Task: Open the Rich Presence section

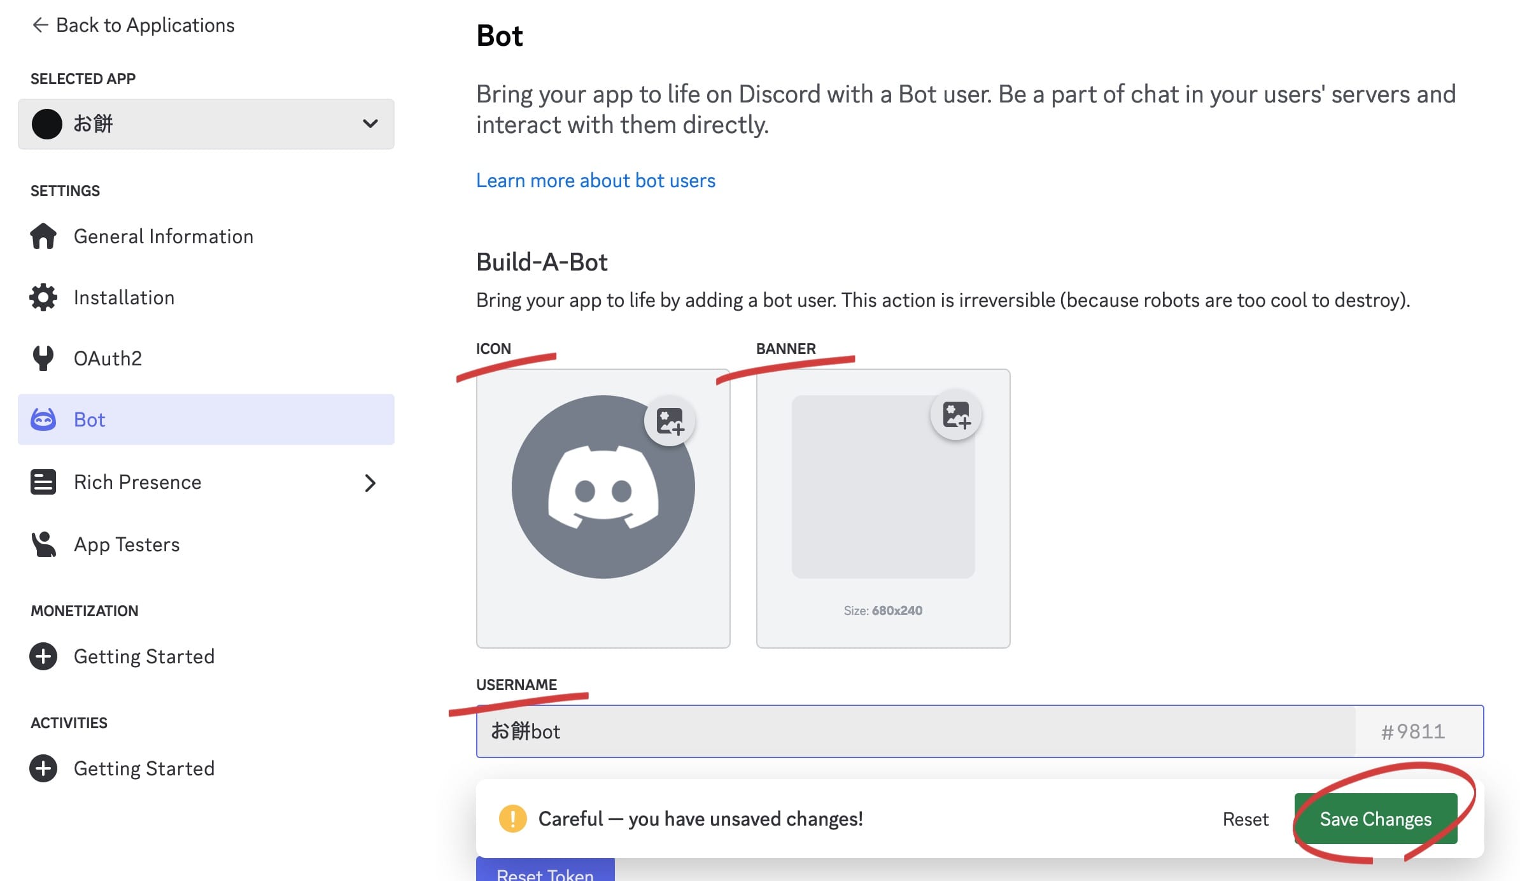Action: (206, 482)
